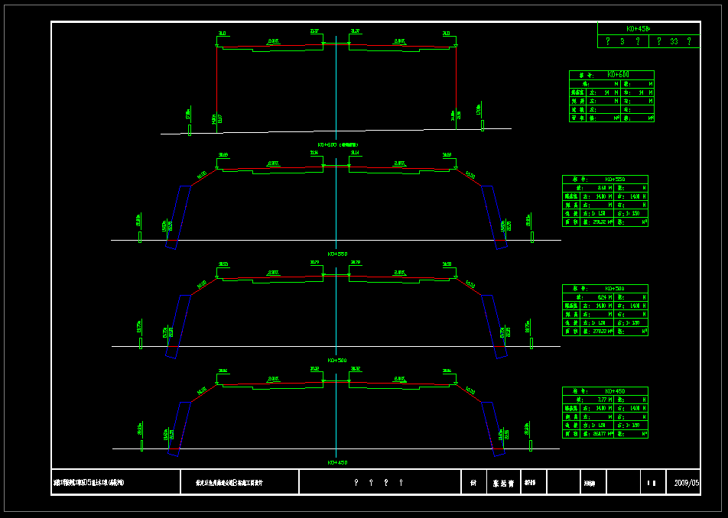Click the 2009/05 date cell in title block
The width and height of the screenshot is (728, 518).
point(686,483)
